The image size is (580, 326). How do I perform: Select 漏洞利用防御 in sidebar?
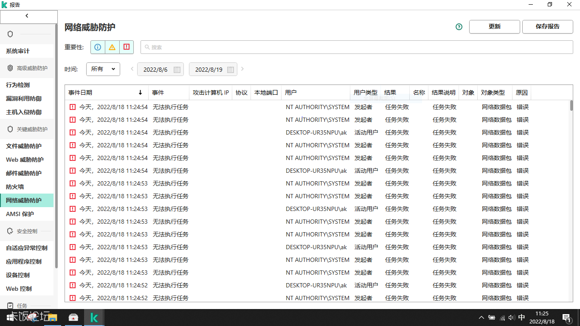(x=27, y=98)
